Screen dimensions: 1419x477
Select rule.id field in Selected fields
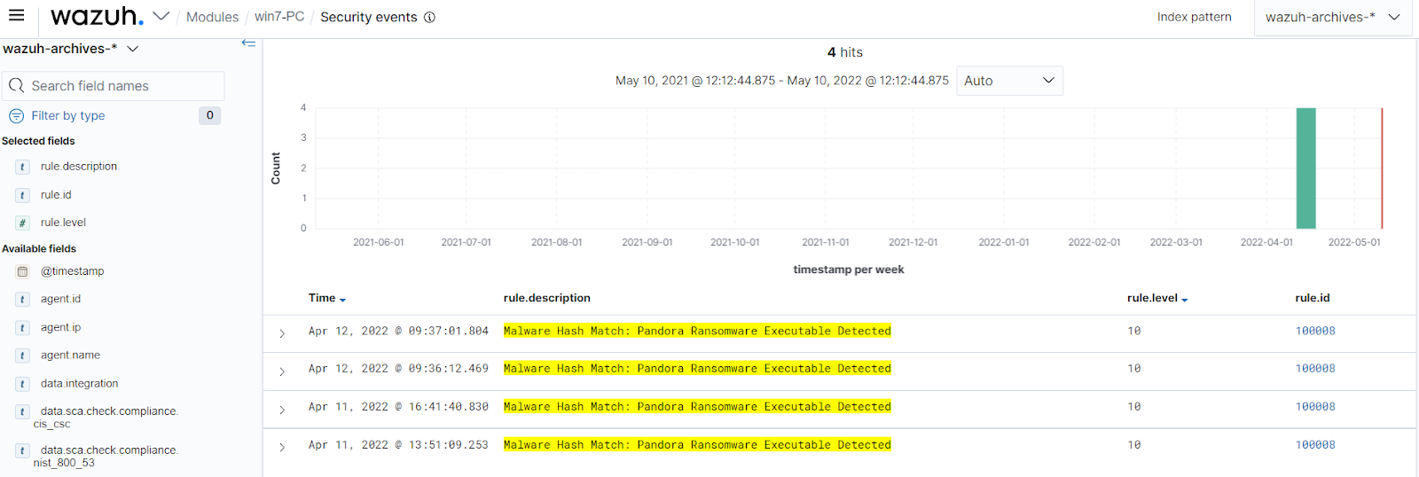tap(56, 194)
